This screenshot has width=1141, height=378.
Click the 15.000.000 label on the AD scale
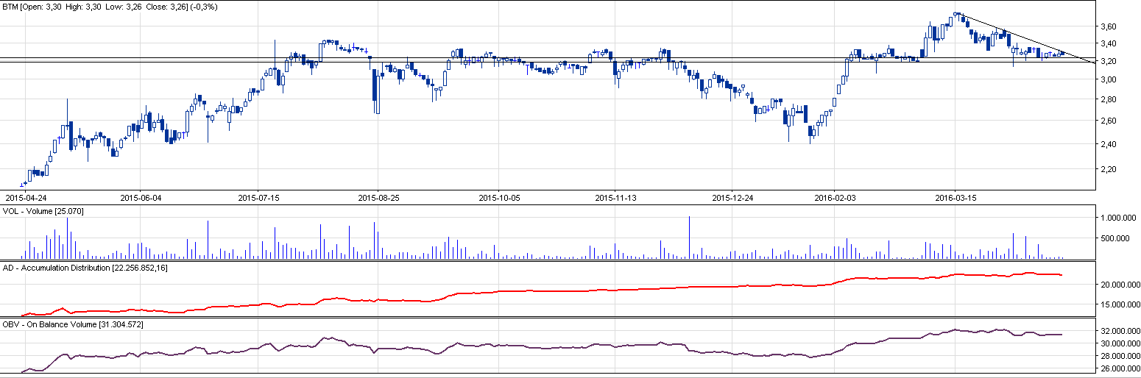click(1118, 304)
